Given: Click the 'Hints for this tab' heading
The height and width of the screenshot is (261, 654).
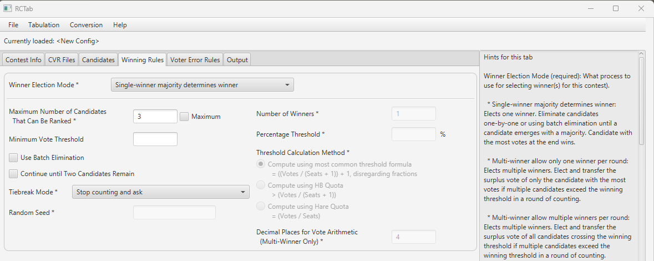Looking at the screenshot, I should [x=508, y=57].
